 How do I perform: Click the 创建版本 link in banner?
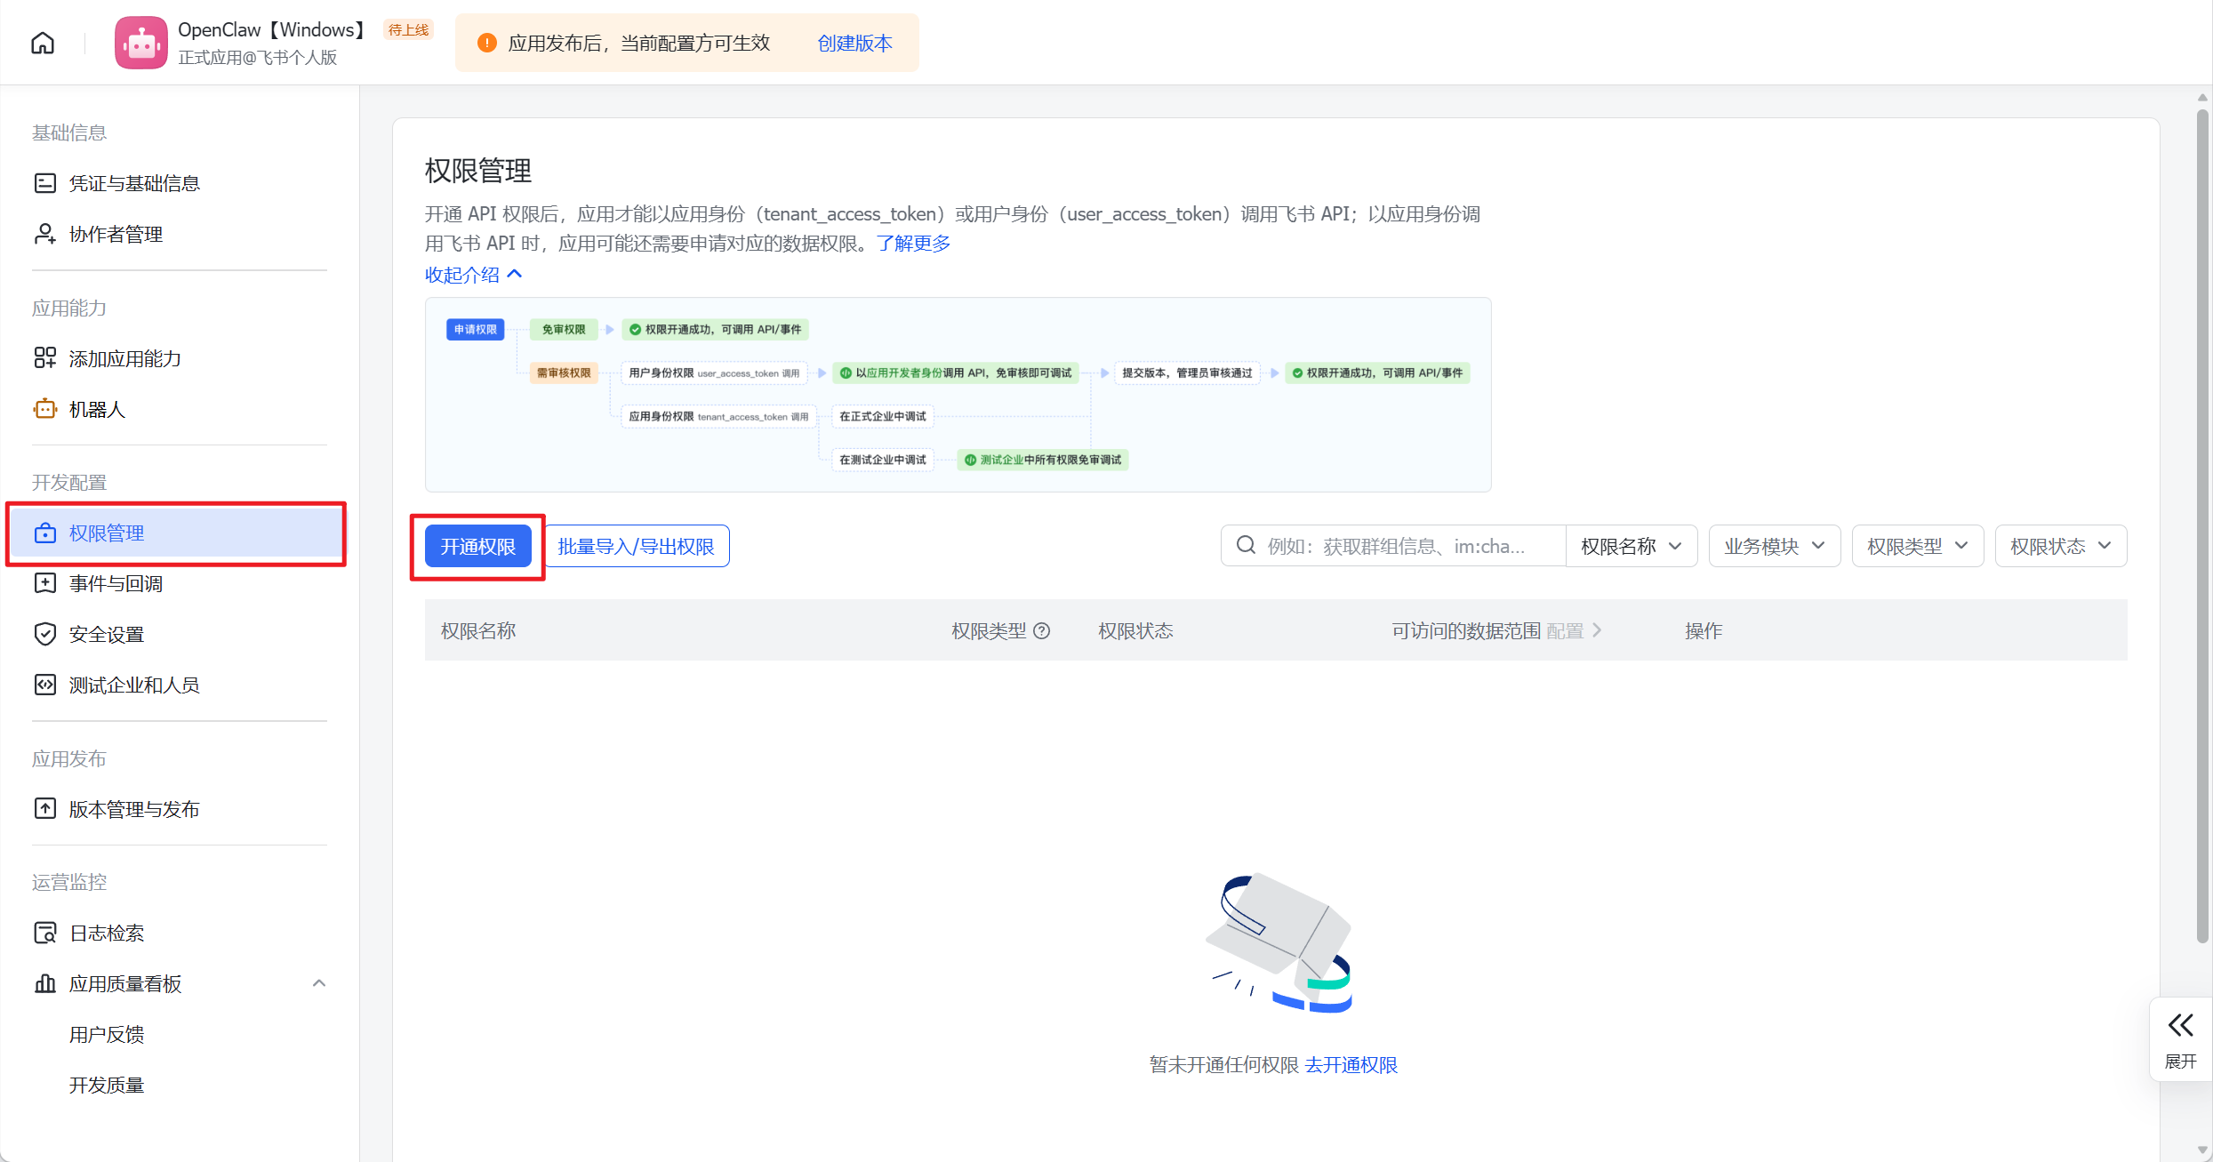pos(854,43)
